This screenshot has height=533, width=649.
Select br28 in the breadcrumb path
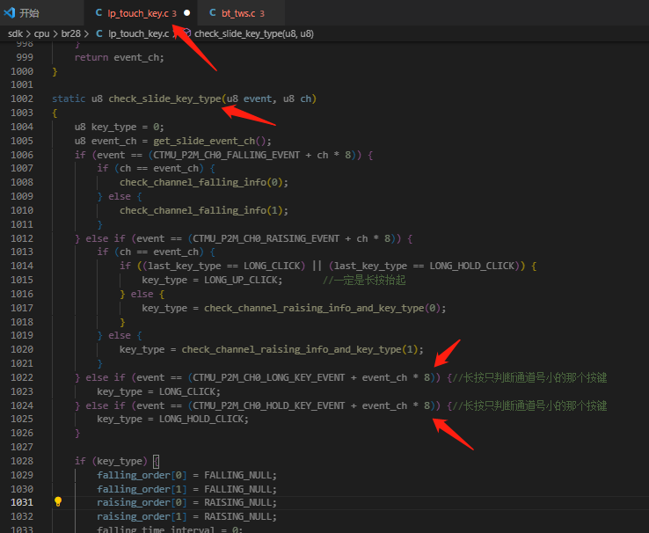(x=70, y=33)
